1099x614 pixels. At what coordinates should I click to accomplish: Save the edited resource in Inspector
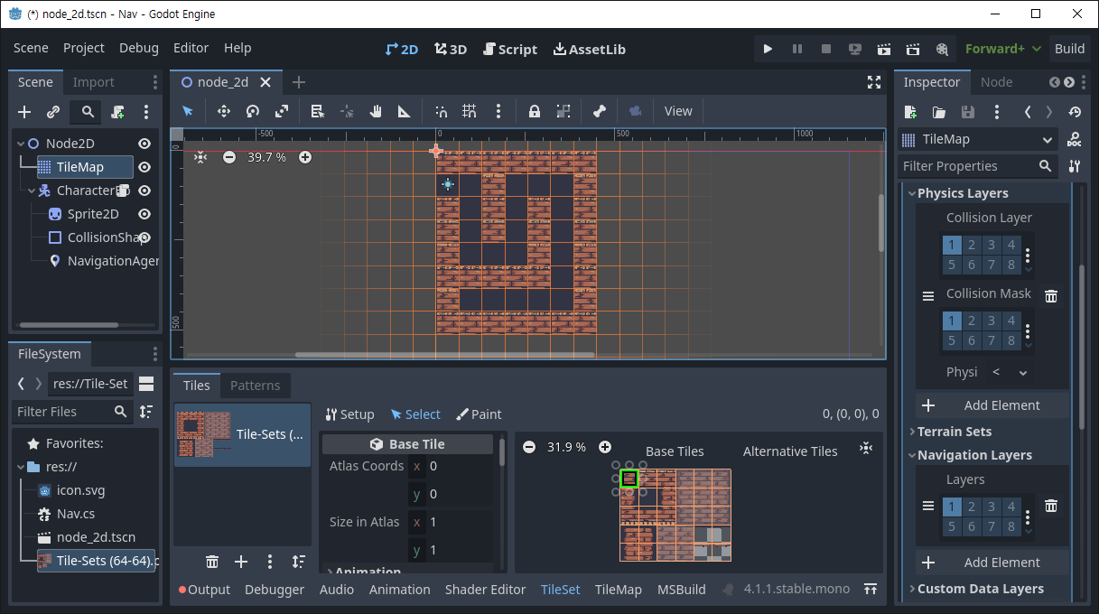click(x=968, y=112)
